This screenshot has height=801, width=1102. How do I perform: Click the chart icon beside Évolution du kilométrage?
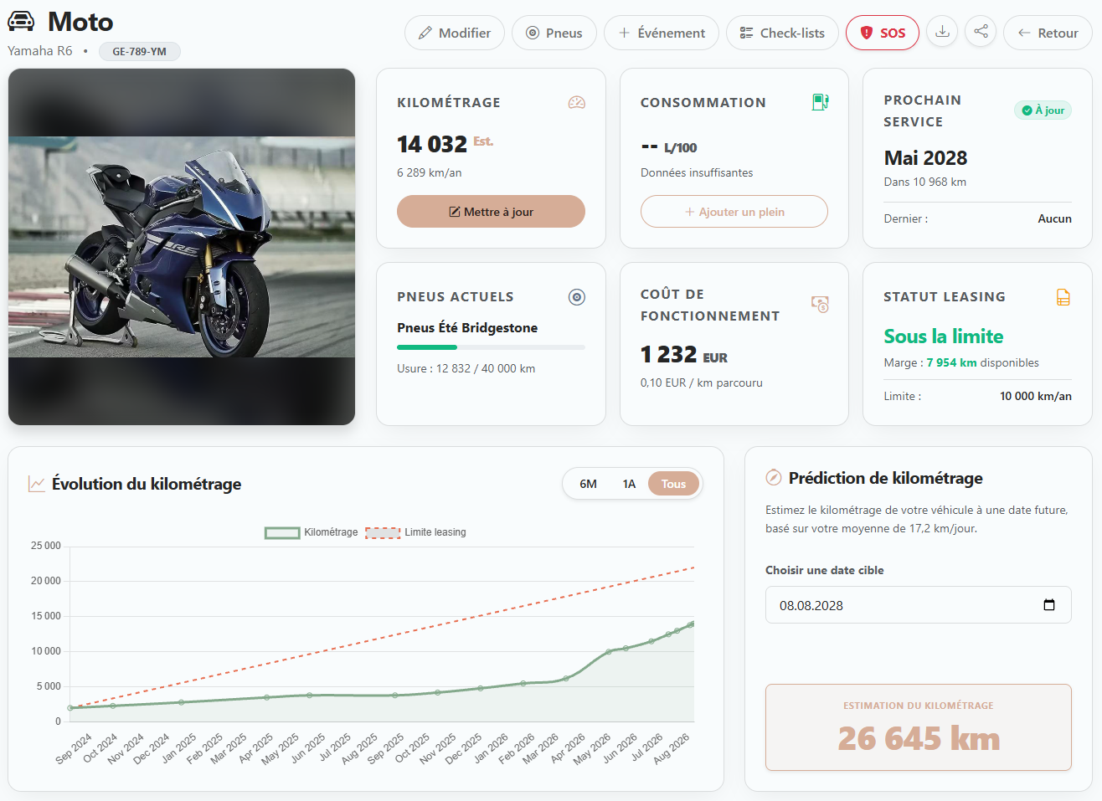pos(37,484)
